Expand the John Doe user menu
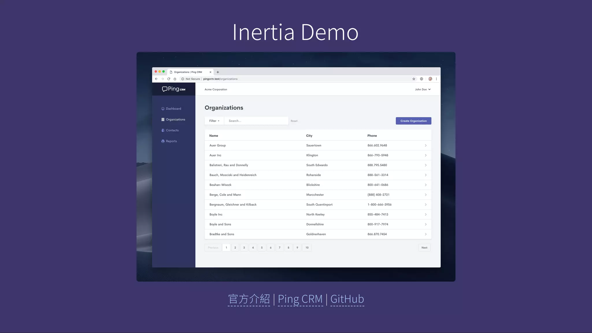Screen dimensions: 592x333 pos(423,90)
